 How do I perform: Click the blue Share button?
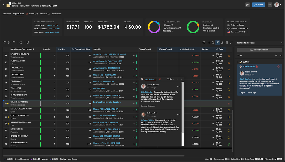(258, 4)
